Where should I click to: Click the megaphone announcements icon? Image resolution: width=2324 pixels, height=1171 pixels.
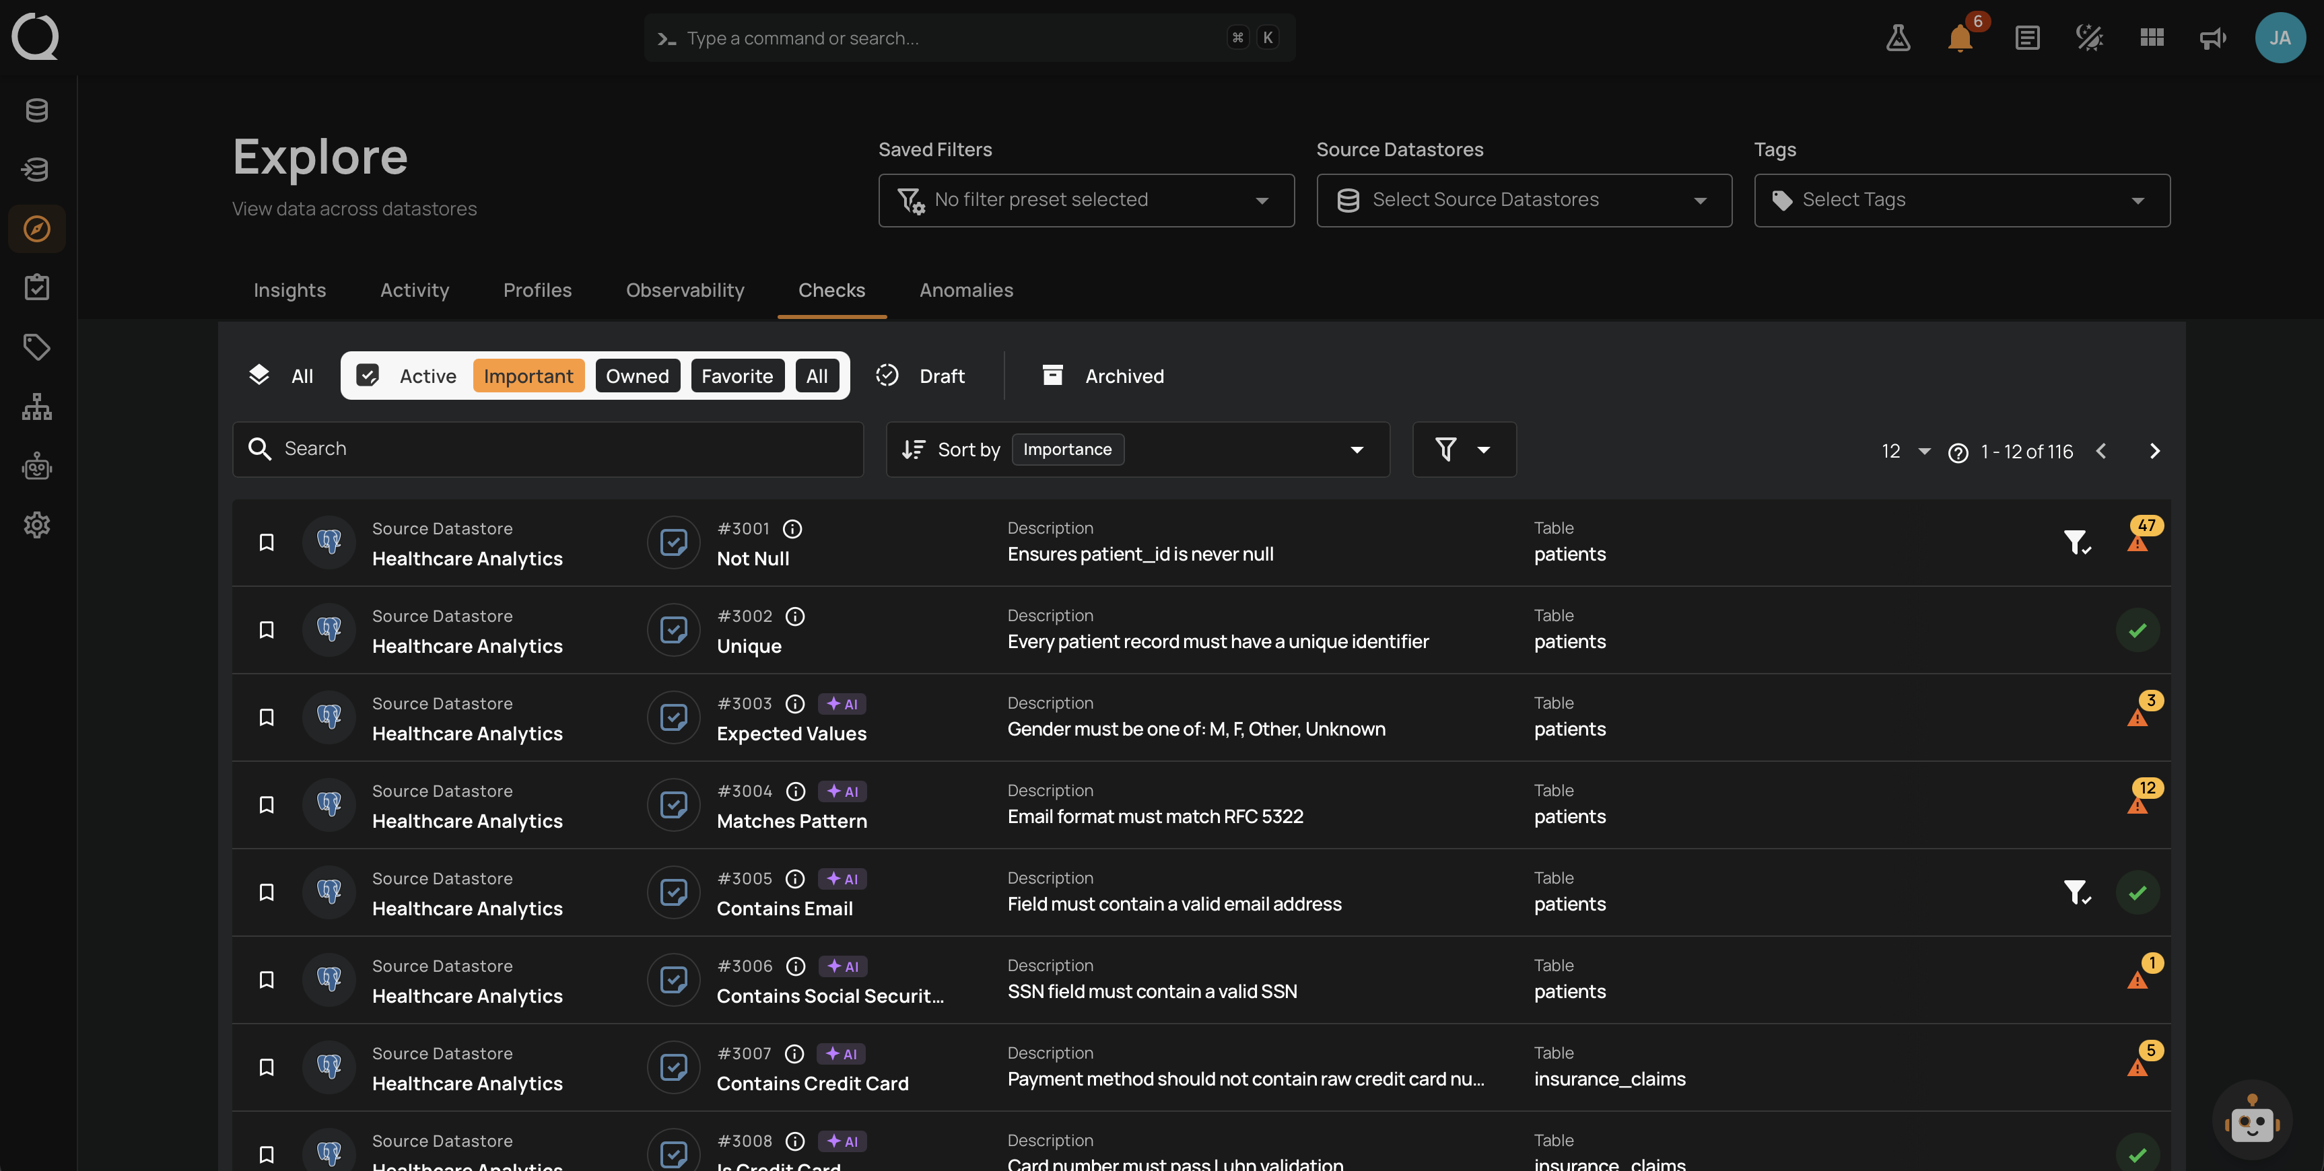[x=2213, y=38]
